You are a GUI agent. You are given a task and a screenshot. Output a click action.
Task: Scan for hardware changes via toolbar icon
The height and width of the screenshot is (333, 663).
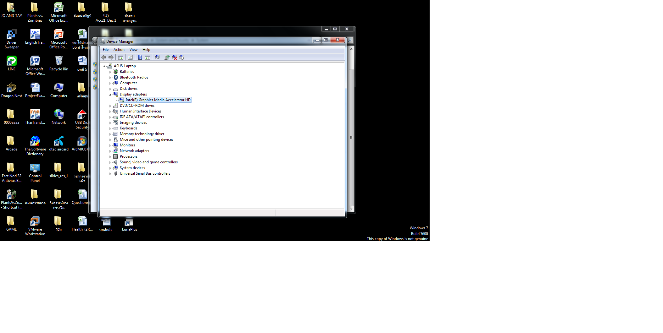157,57
